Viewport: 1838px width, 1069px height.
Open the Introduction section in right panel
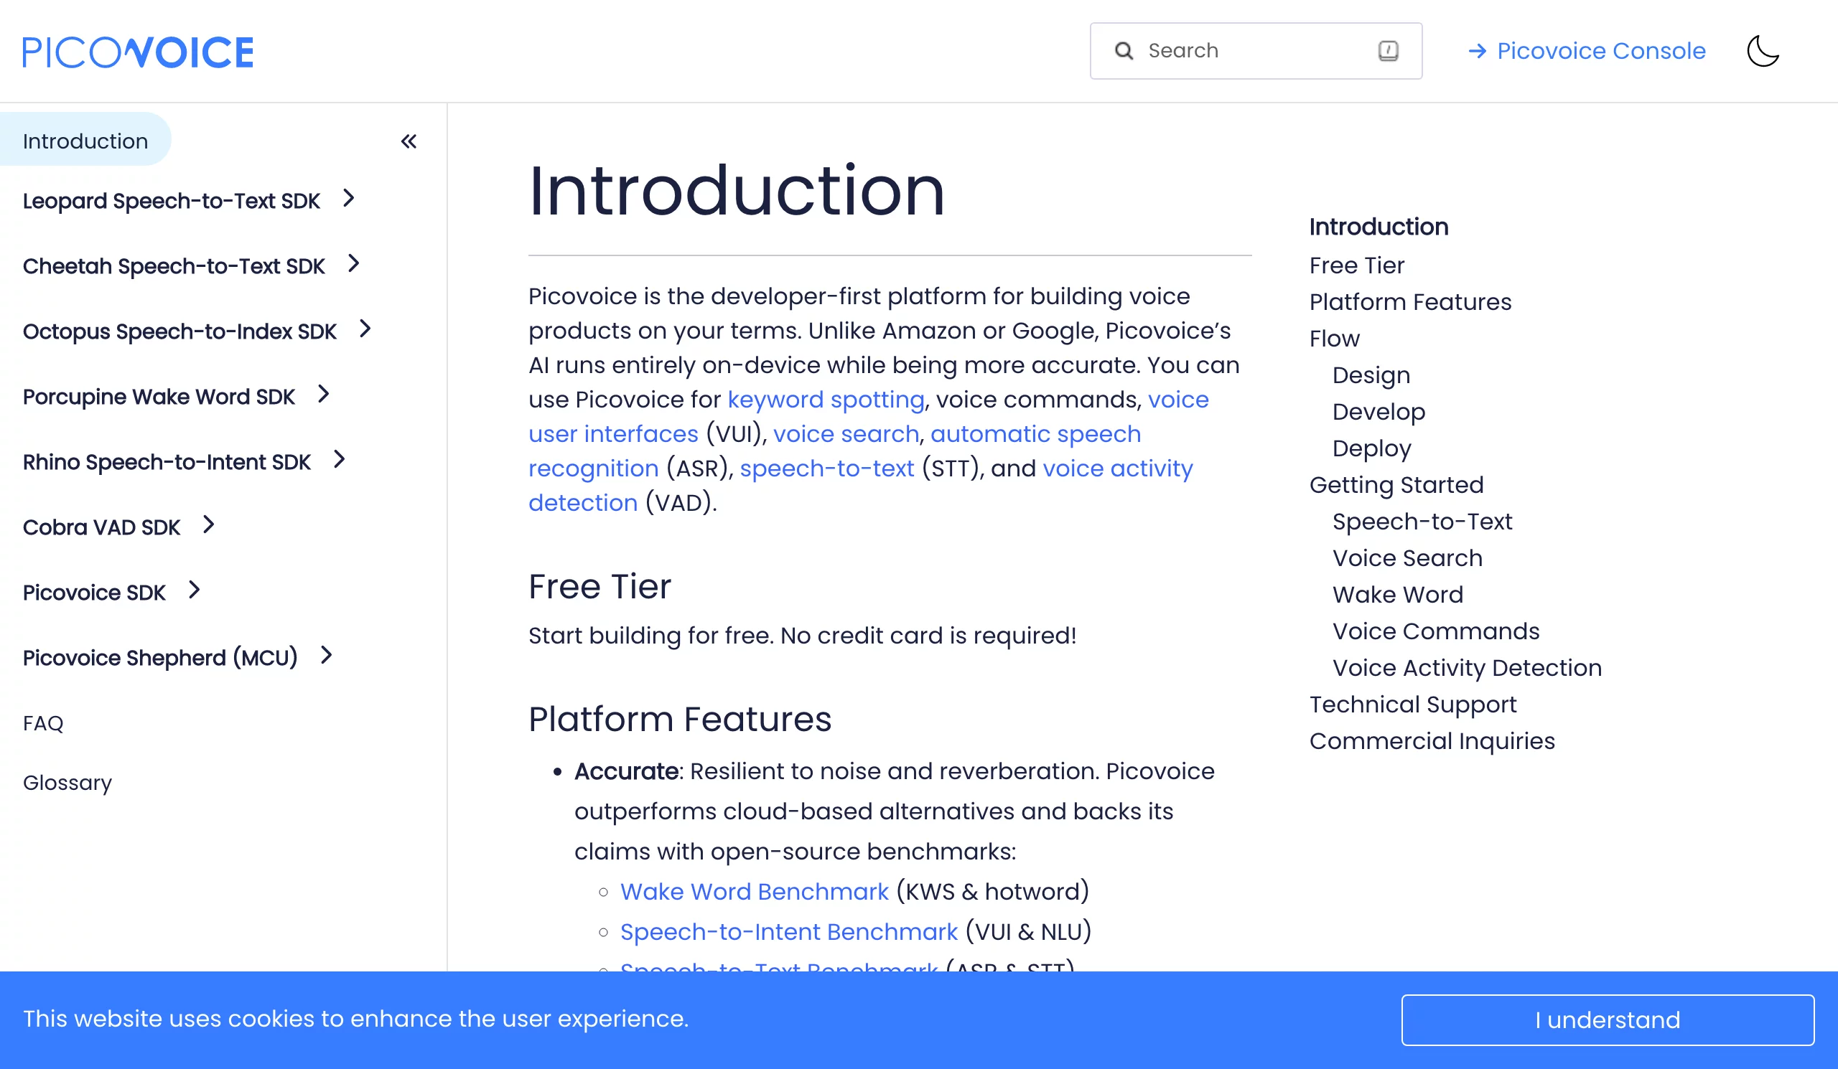click(1378, 227)
